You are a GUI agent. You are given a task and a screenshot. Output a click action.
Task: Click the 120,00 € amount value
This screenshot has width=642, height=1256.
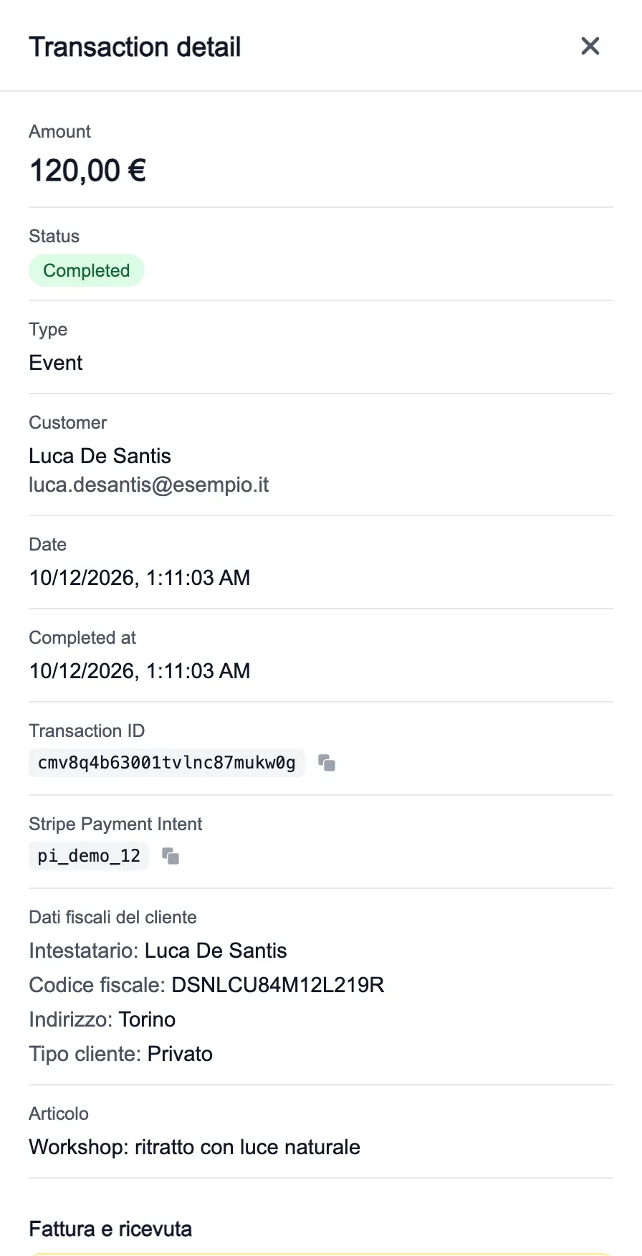(87, 171)
